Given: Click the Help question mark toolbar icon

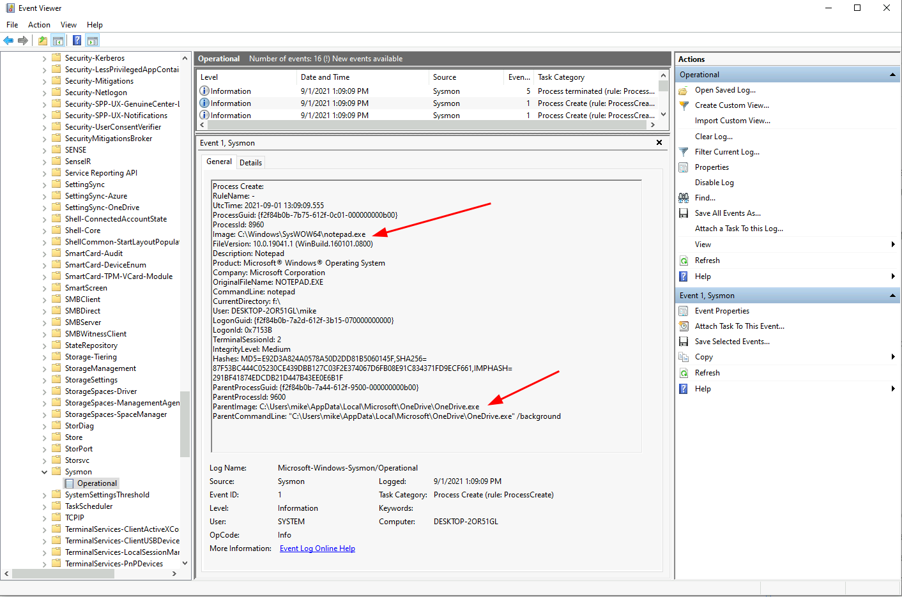Looking at the screenshot, I should click(x=77, y=40).
